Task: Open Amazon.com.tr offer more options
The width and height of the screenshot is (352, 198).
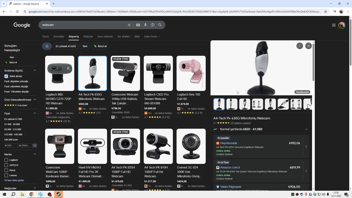Action: point(306,171)
